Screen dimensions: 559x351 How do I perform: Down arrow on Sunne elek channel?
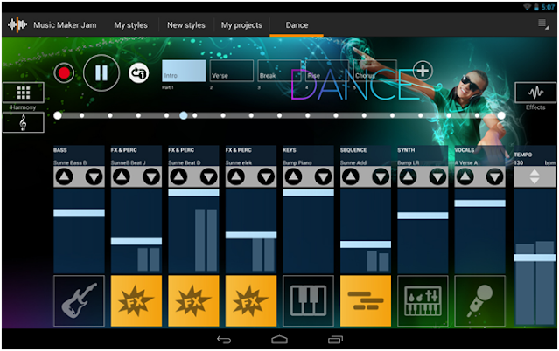266,176
